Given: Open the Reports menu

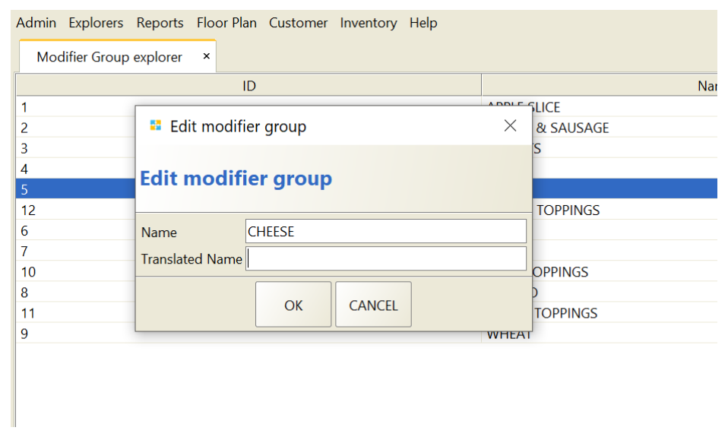Looking at the screenshot, I should click(160, 23).
